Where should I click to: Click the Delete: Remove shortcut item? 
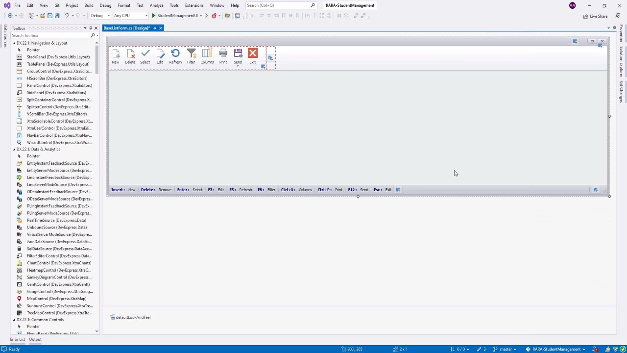[156, 190]
